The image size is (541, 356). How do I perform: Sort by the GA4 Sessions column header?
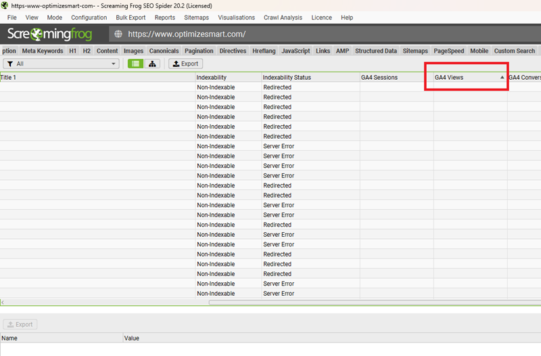[x=397, y=77]
